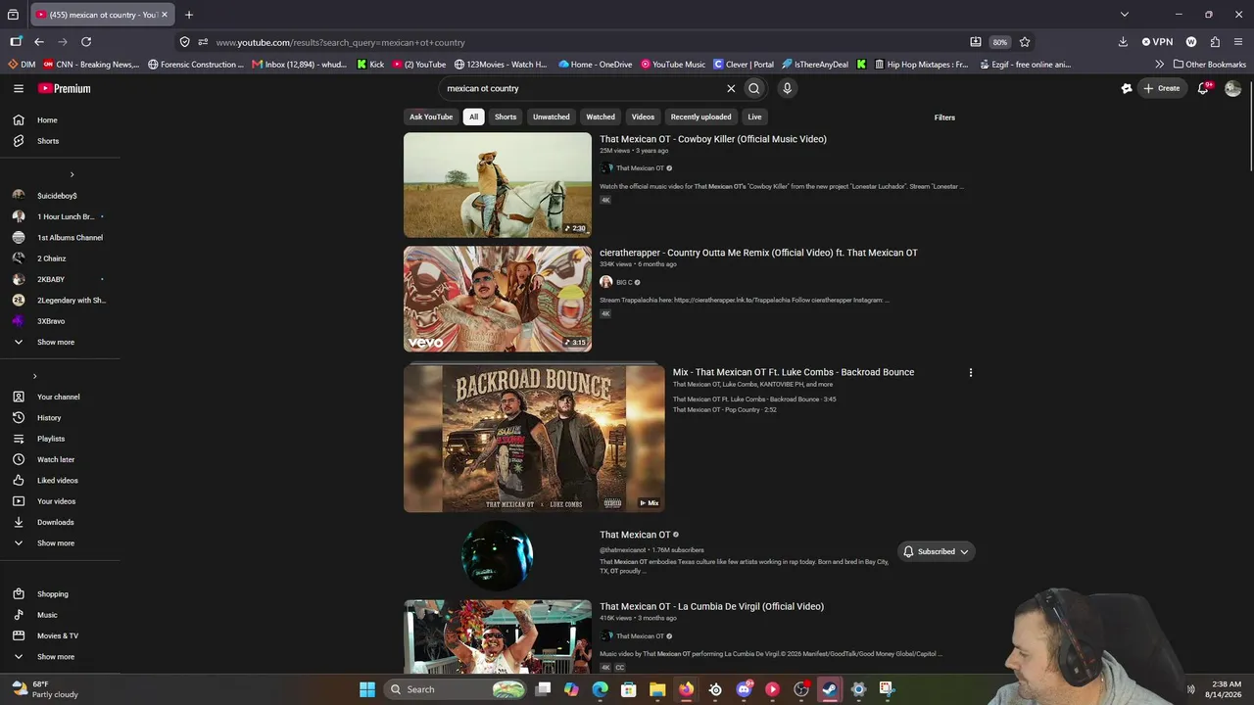Image resolution: width=1254 pixels, height=705 pixels.
Task: Click the Create button
Action: click(1162, 88)
